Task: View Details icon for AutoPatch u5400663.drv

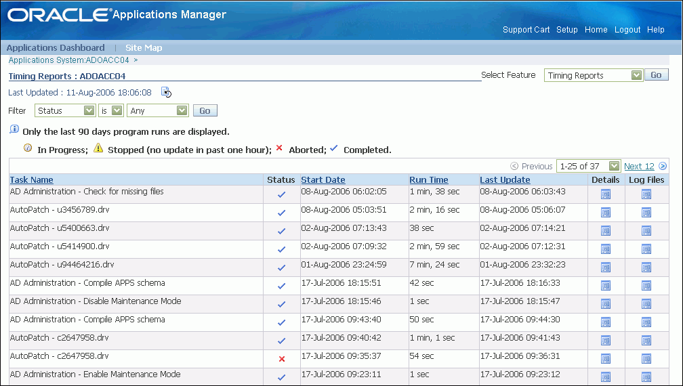Action: click(605, 231)
